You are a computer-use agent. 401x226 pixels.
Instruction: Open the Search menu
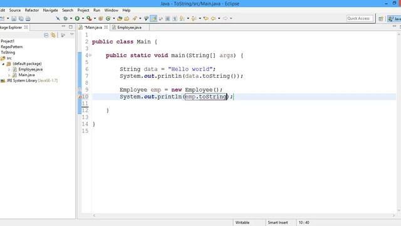[68, 10]
